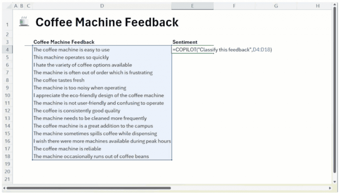
Task: Click the horizontal scrollbar left arrow
Action: tap(4, 188)
